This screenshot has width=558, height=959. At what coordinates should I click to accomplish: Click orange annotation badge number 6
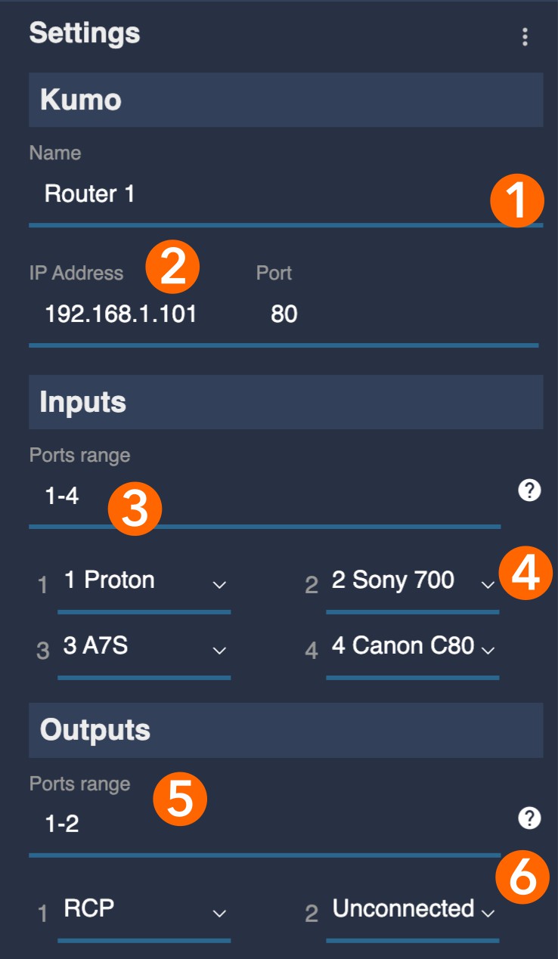[x=522, y=877]
